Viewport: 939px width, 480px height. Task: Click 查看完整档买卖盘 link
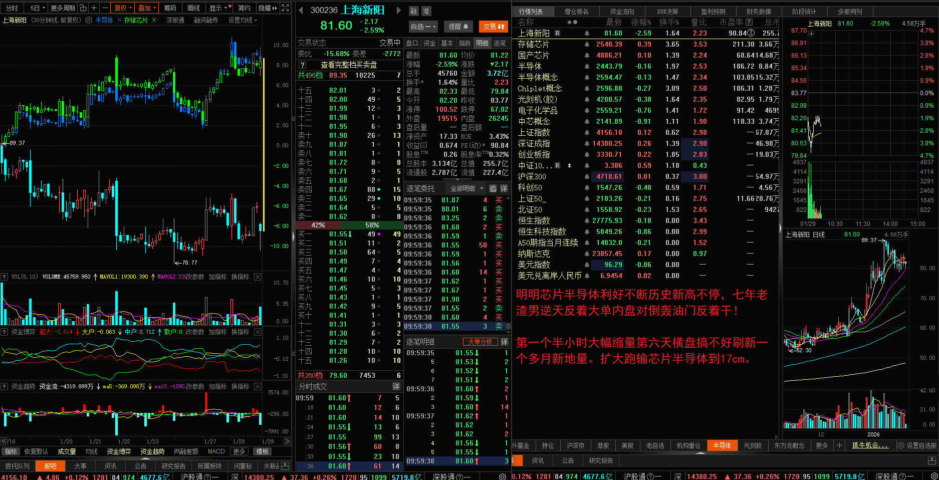pyautogui.click(x=349, y=65)
